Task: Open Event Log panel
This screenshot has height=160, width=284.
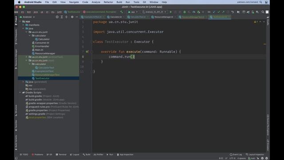Action: click(236, 155)
